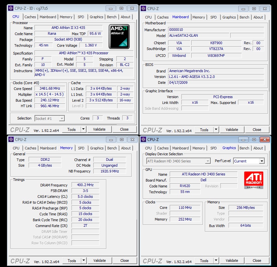Viewport: 277px width, 267px height.
Task: Open the Socket #1 selection dropdown
Action: (62, 119)
